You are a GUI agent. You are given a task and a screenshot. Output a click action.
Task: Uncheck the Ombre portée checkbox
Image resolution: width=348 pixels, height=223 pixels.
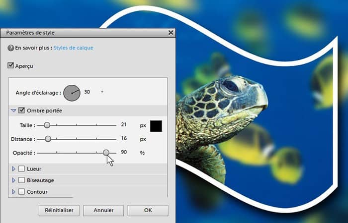tap(21, 110)
